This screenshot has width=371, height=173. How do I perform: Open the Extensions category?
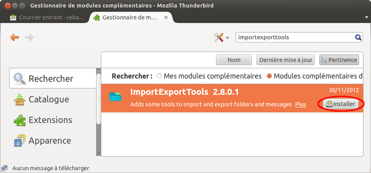pos(53,120)
